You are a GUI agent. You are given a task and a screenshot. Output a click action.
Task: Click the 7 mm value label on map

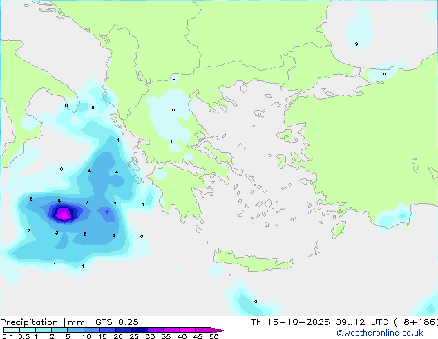click(x=87, y=202)
